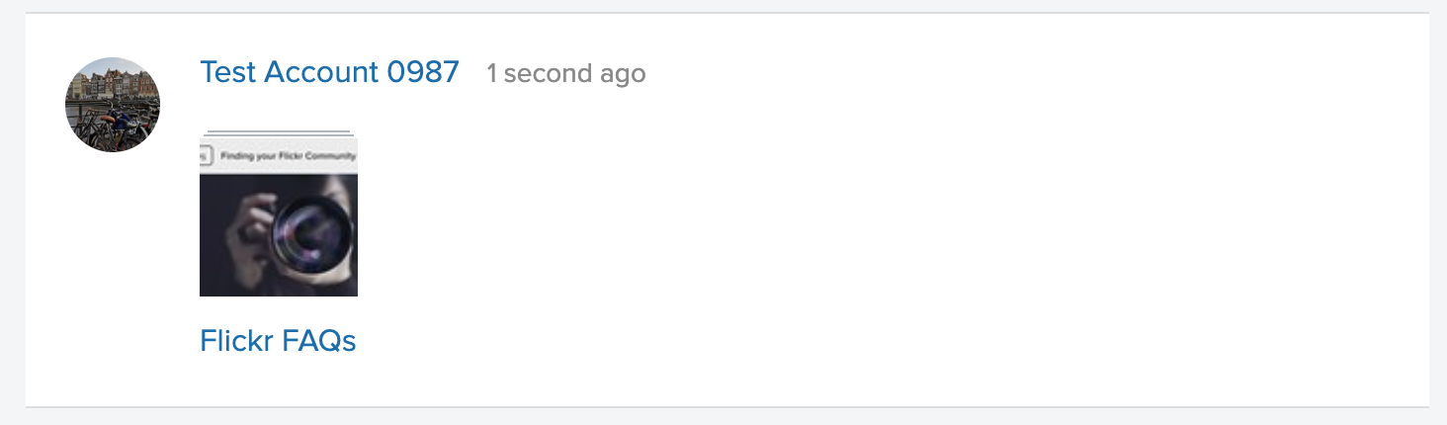Open the gallery titled Flickr FAQs

pyautogui.click(x=278, y=341)
